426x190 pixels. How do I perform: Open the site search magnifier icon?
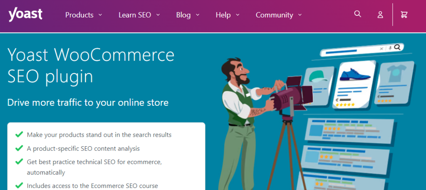(x=357, y=14)
